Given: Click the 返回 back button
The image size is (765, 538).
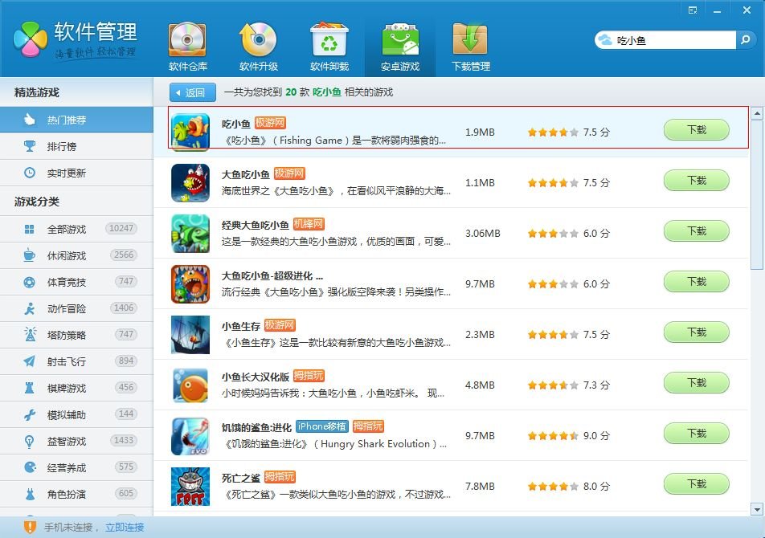Looking at the screenshot, I should [193, 92].
